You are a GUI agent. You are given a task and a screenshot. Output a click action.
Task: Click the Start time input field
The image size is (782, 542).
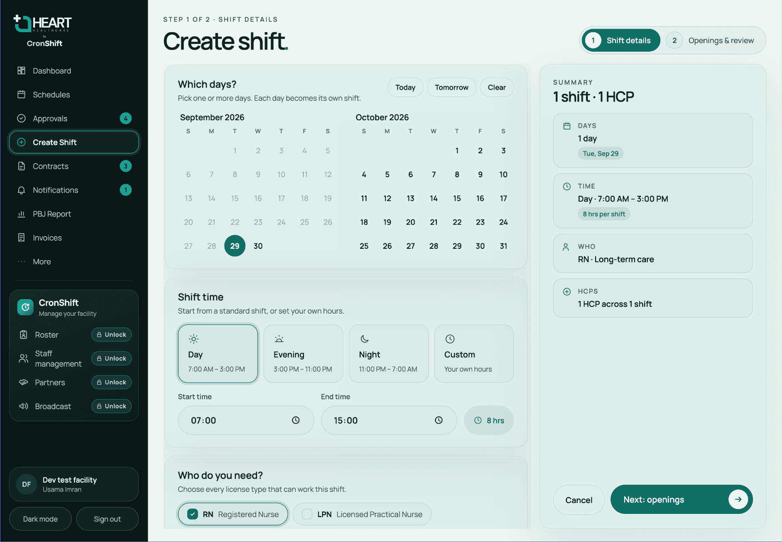pyautogui.click(x=246, y=420)
